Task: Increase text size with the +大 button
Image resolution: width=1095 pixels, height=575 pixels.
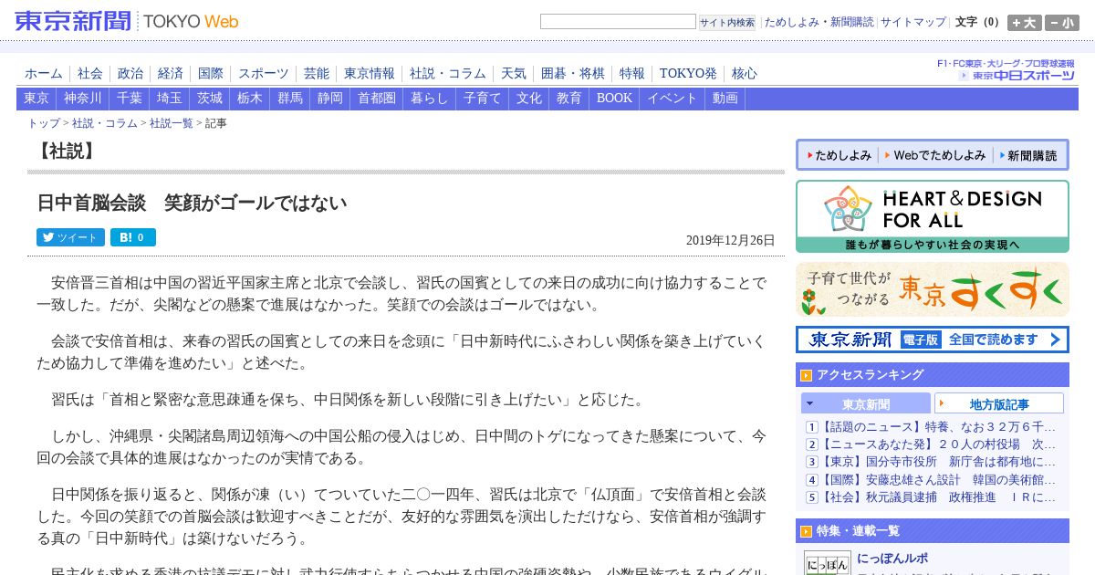Action: [x=1024, y=23]
